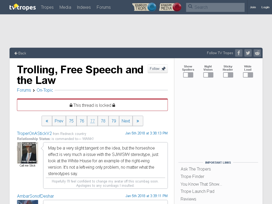The width and height of the screenshot is (272, 204).
Task: Open TV Tropes Twitter icon
Action: [x=248, y=53]
